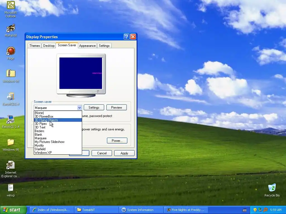The width and height of the screenshot is (286, 214).
Task: Switch to the Desktop tab
Action: click(49, 46)
